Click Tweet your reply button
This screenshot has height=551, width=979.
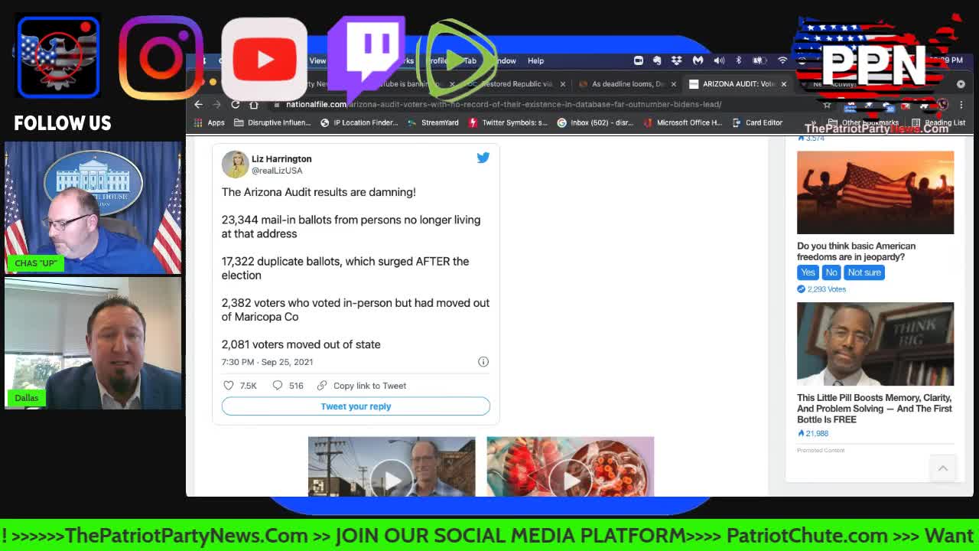coord(356,406)
